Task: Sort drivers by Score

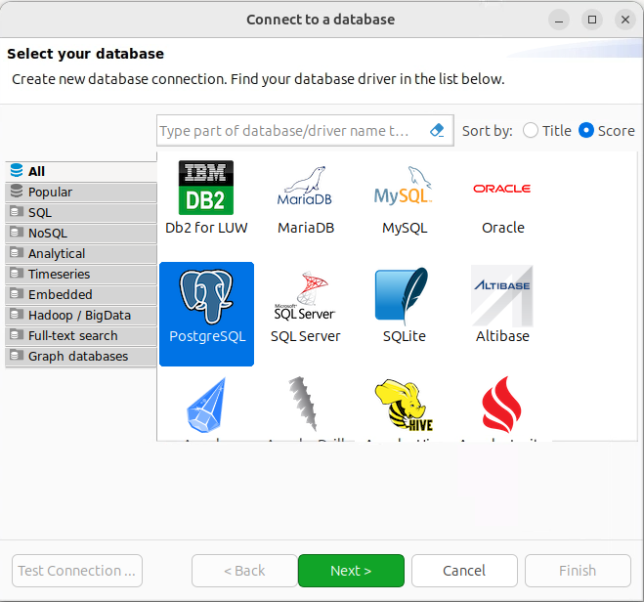Action: tap(586, 130)
